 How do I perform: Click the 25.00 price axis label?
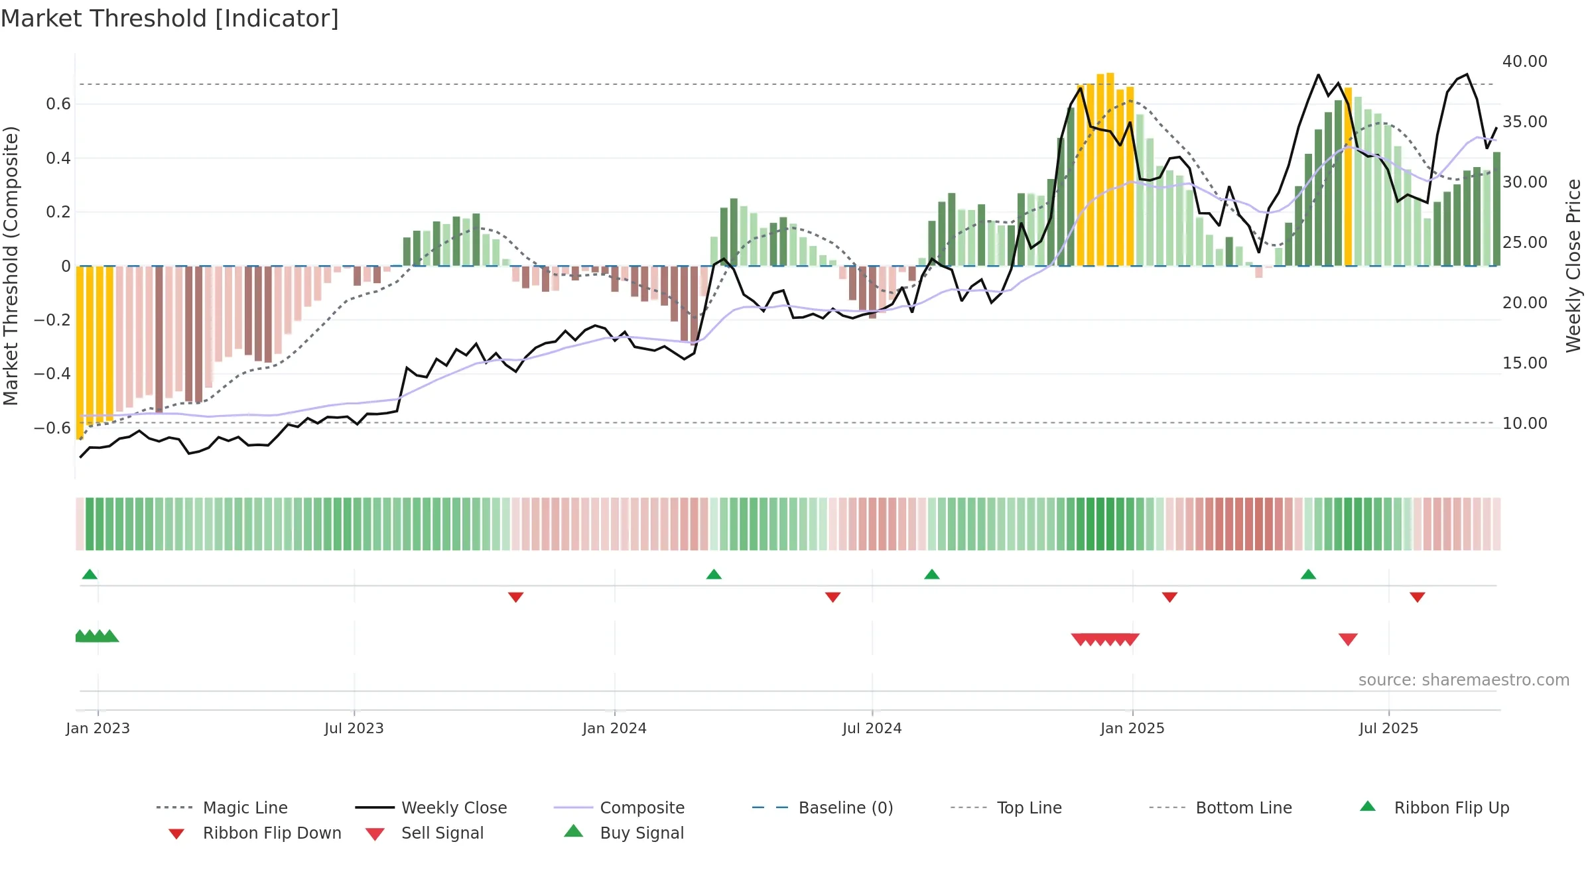[1525, 243]
